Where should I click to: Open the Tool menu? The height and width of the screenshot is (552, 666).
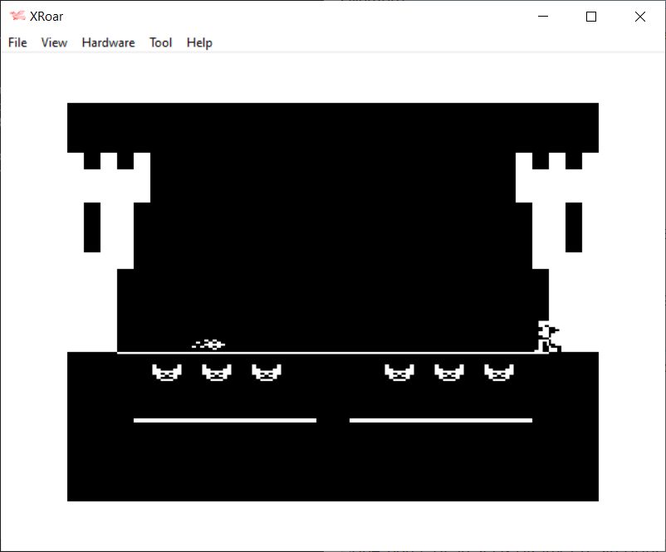click(160, 42)
